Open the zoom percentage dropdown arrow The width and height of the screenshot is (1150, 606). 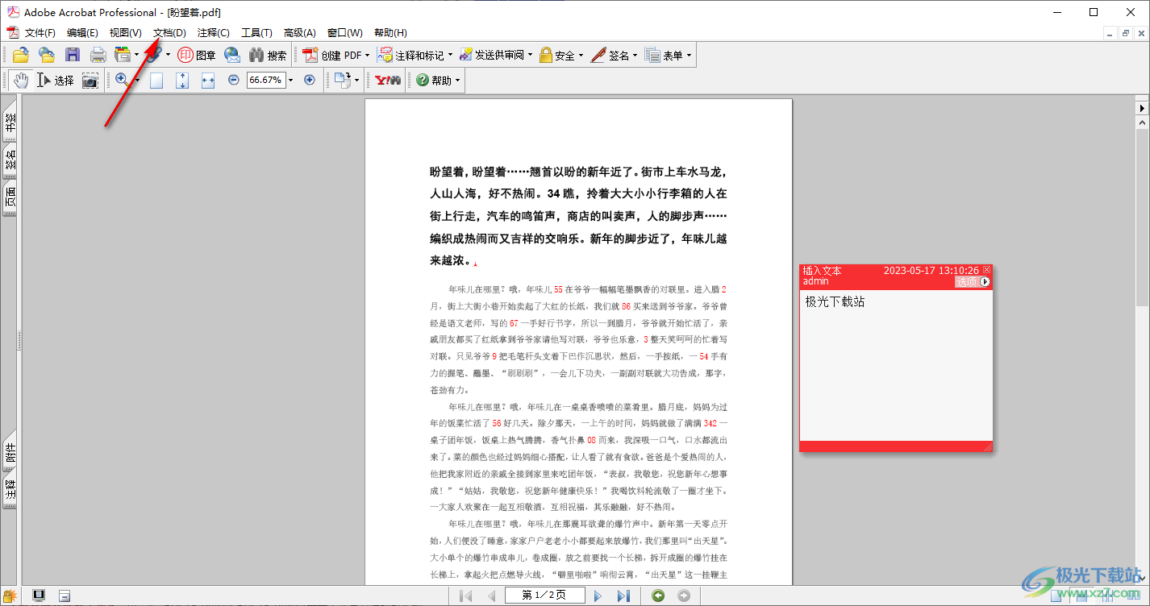(x=290, y=80)
